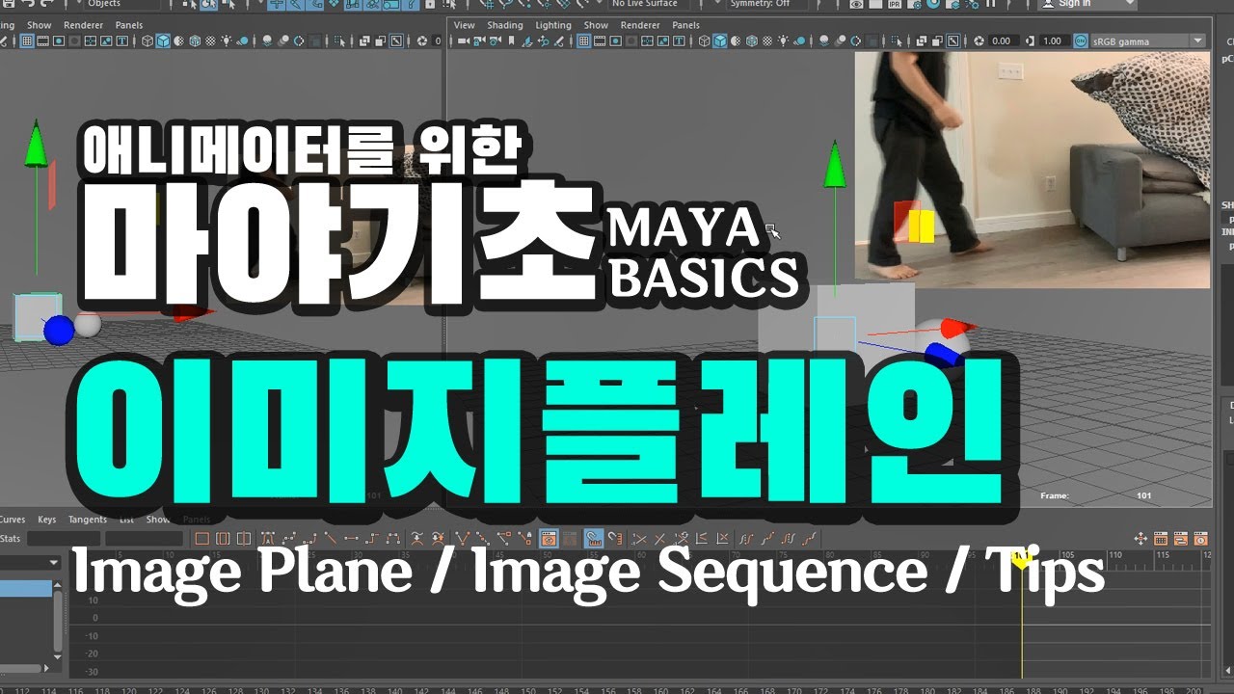Screen dimensions: 1234x694
Task: Click the Graph Editor outliner vertical scrollbar
Action: [x=59, y=622]
